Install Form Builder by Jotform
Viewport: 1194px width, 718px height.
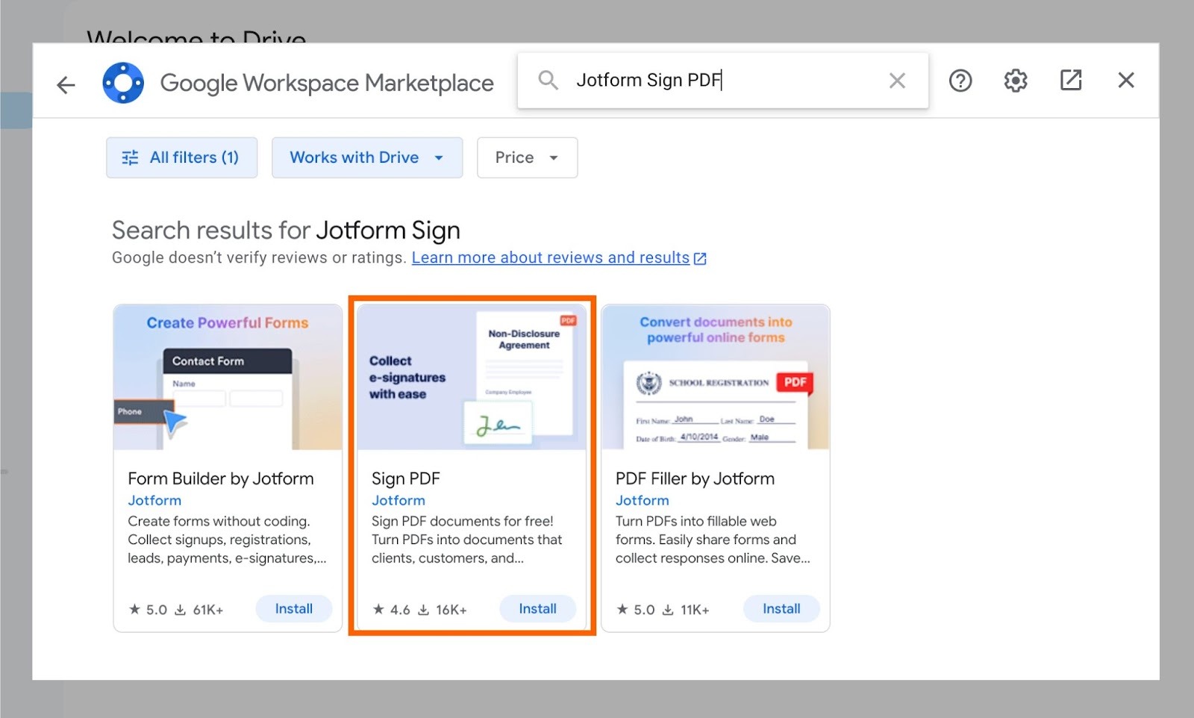click(x=293, y=608)
